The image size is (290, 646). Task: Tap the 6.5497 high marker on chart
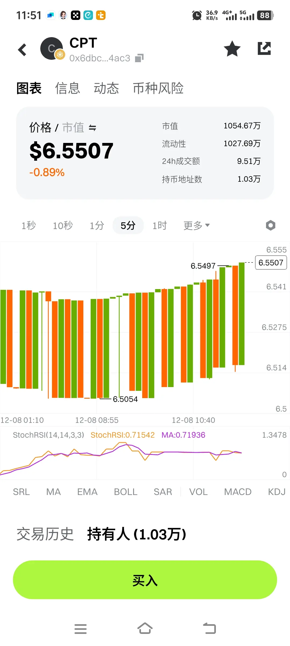[203, 266]
